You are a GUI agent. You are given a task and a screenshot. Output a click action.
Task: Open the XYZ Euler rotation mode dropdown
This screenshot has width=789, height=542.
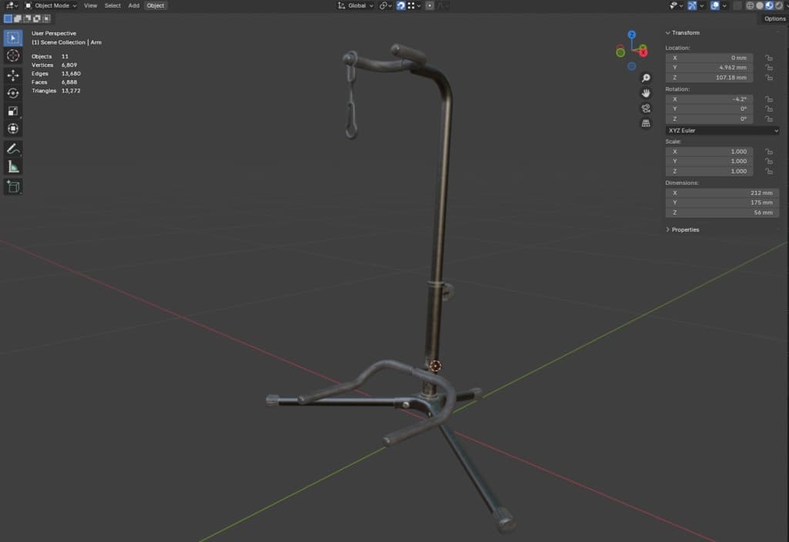point(722,131)
